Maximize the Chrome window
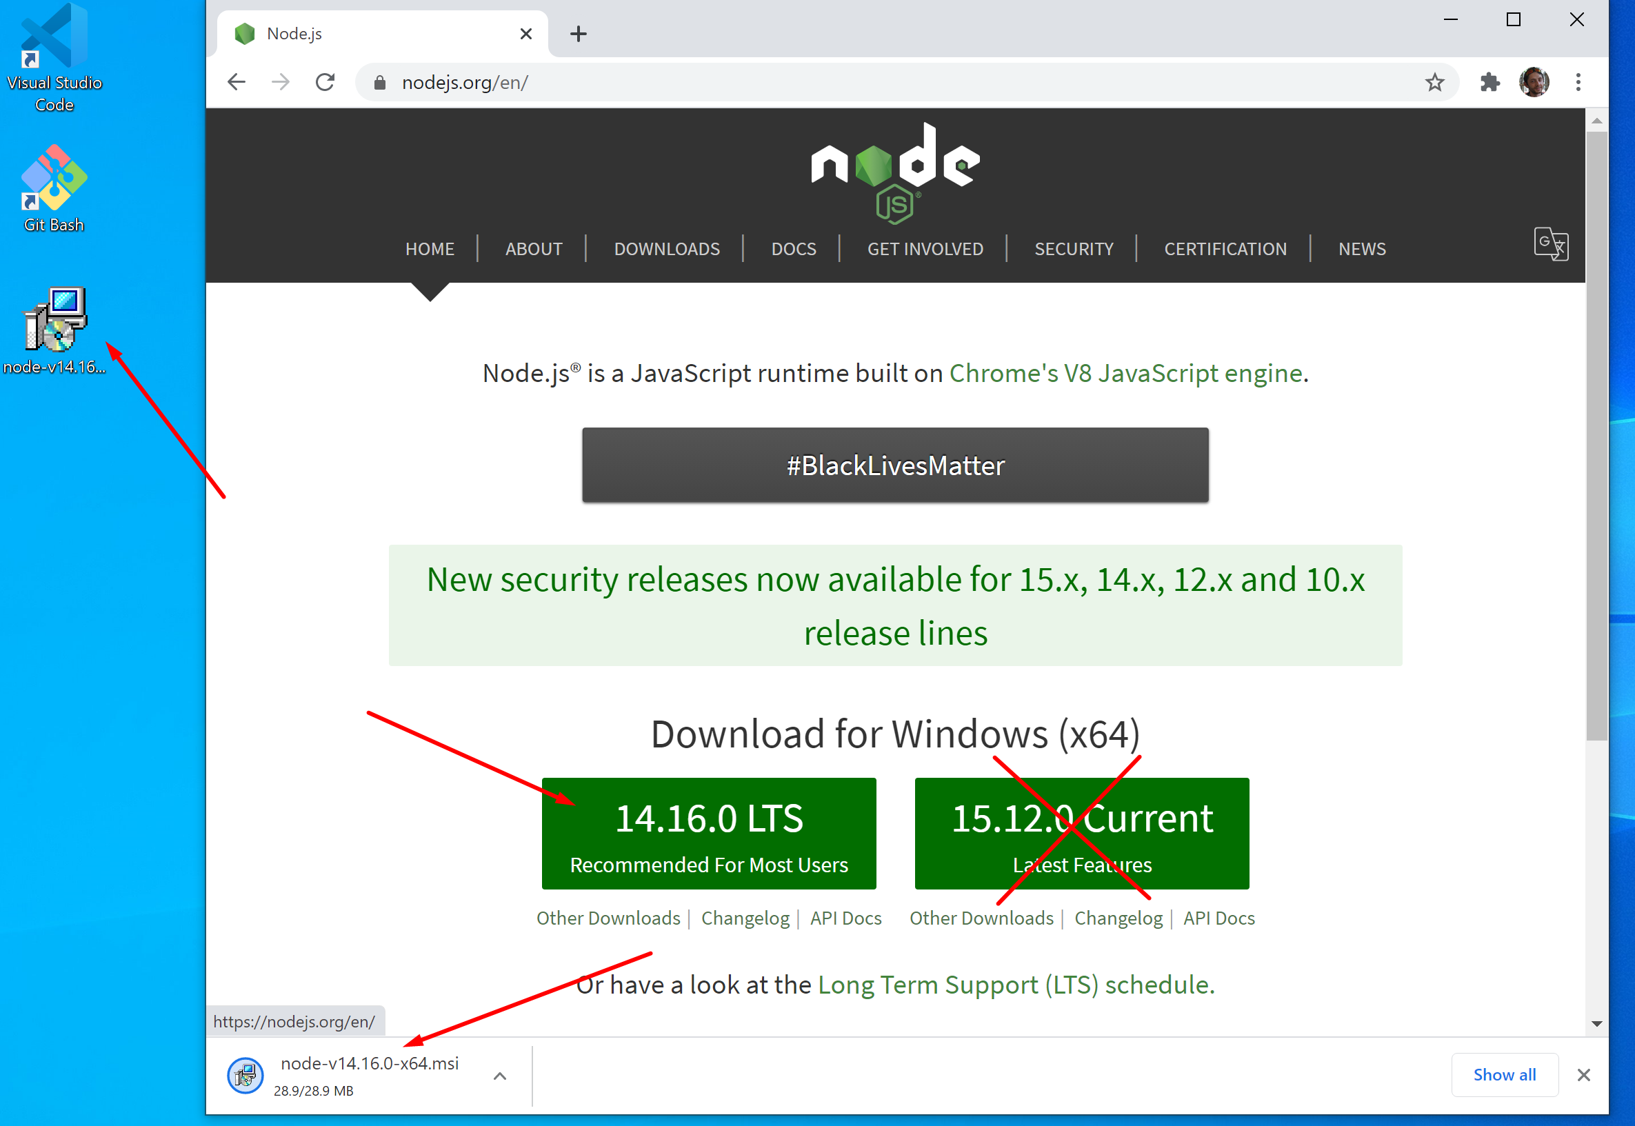The width and height of the screenshot is (1635, 1126). pos(1513,20)
